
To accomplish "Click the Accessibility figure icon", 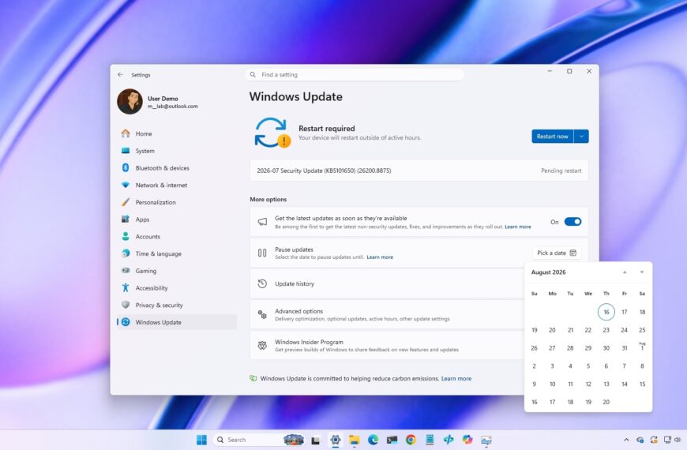I will point(126,287).
